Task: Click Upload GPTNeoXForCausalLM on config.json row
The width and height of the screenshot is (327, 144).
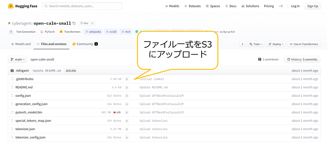Action: 162,96
